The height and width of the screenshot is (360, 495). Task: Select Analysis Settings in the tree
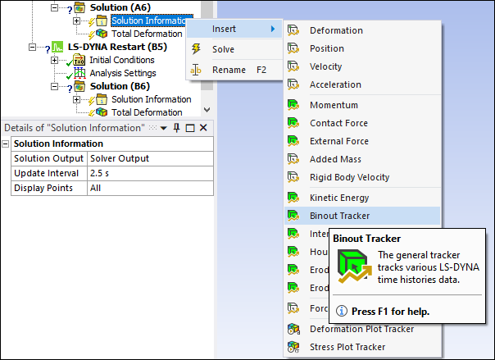tap(123, 73)
